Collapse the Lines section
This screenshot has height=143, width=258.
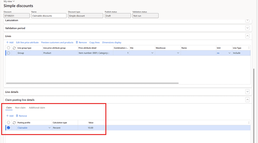(247, 36)
